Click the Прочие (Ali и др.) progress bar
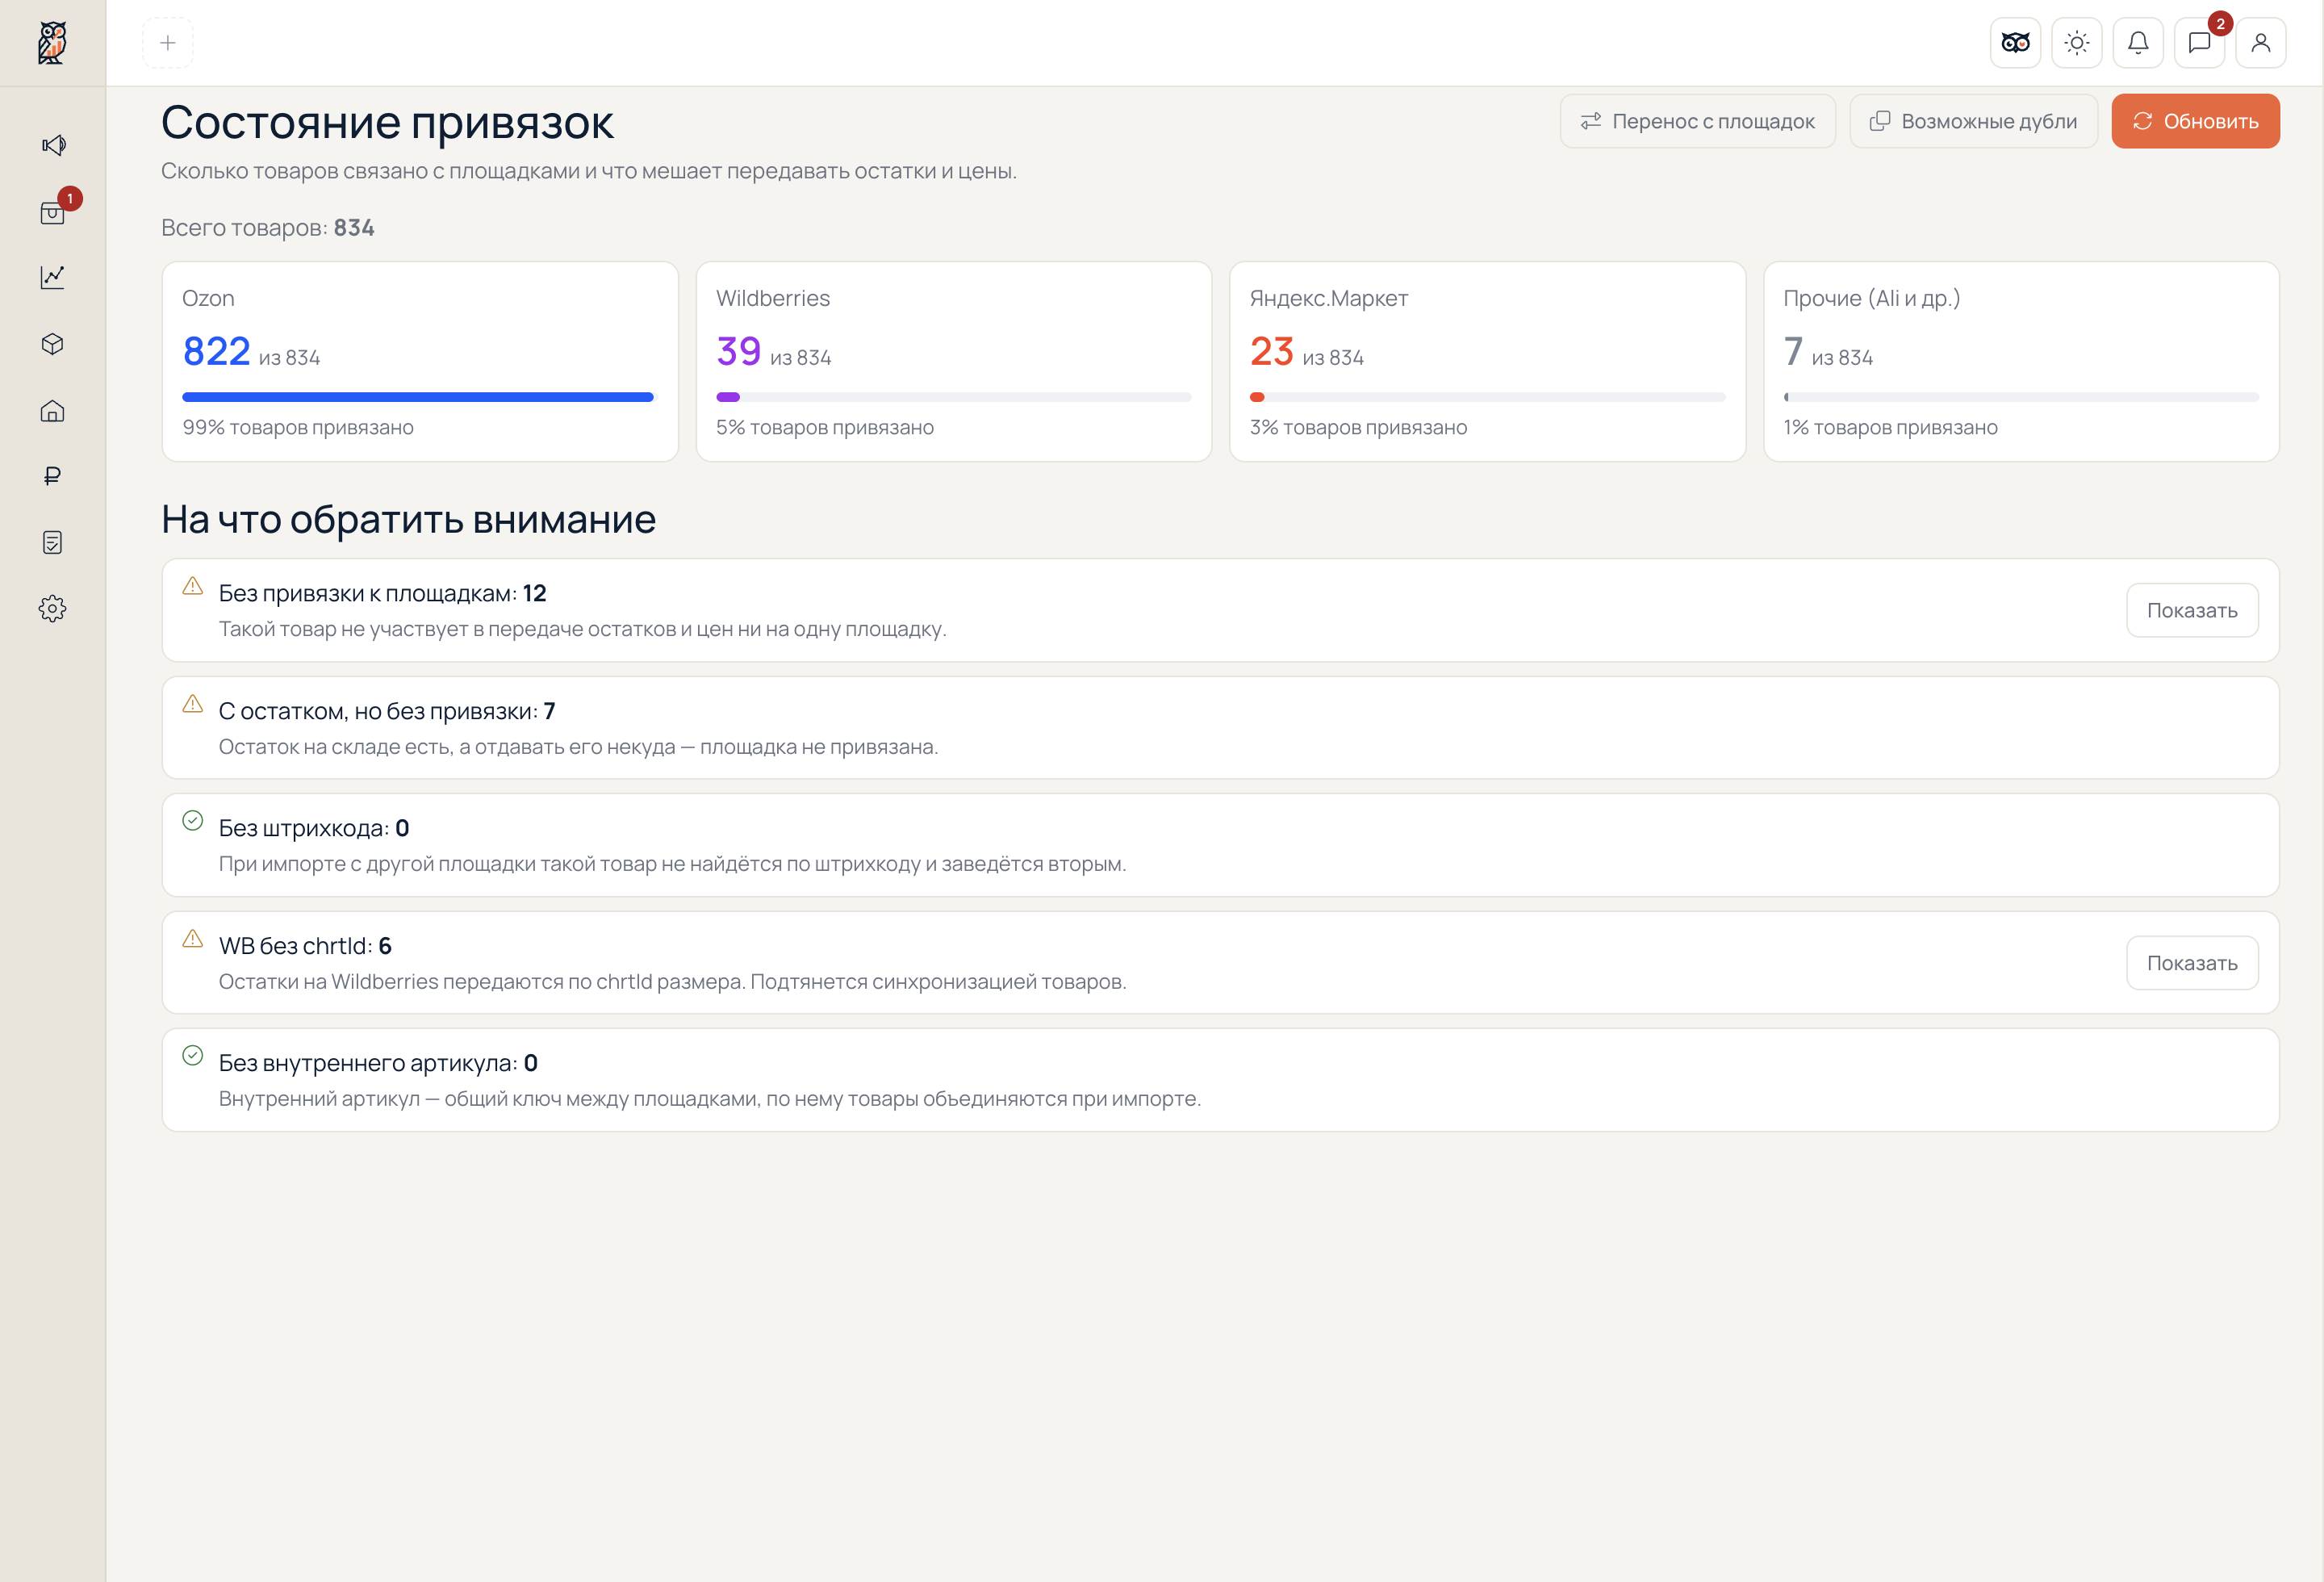2324x1582 pixels. click(x=2021, y=397)
